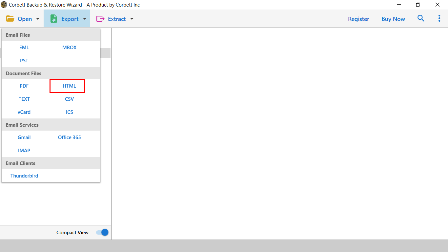Expand the Extract dropdown arrow

pyautogui.click(x=132, y=19)
